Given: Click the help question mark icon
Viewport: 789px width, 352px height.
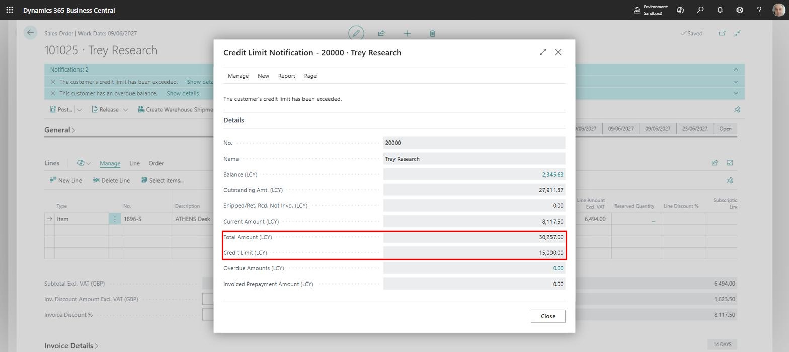Looking at the screenshot, I should (x=759, y=10).
